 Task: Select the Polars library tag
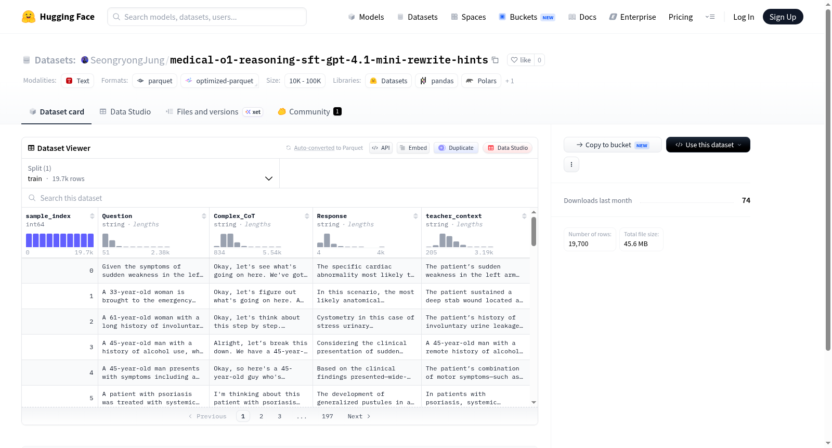482,81
